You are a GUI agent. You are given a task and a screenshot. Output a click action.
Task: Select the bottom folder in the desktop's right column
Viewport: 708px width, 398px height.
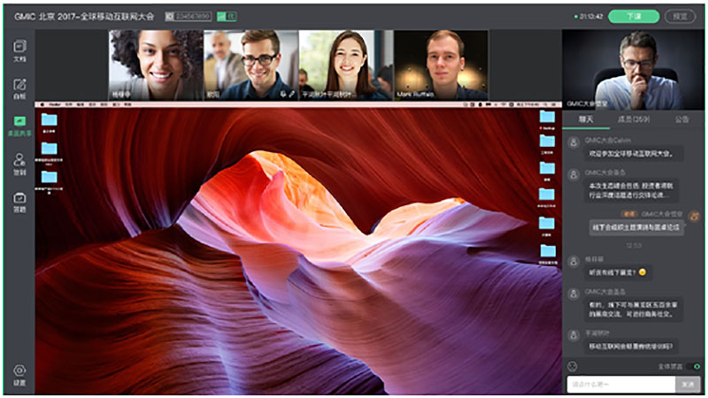[x=548, y=250]
